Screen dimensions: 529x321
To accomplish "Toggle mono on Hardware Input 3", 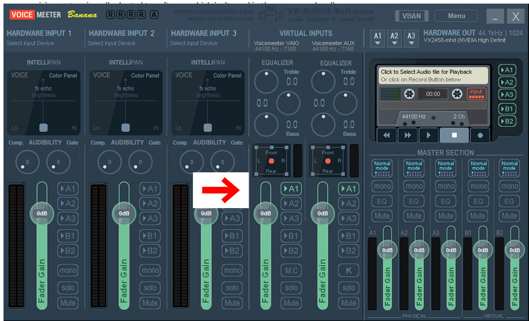I will (232, 270).
